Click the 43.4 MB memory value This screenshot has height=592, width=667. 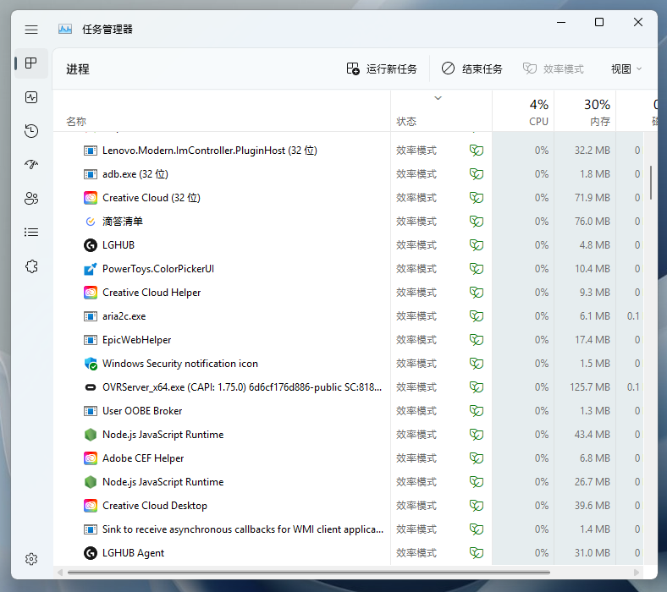click(x=593, y=435)
